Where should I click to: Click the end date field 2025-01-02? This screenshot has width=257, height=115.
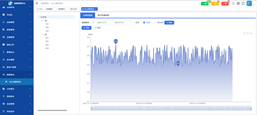tap(119, 23)
